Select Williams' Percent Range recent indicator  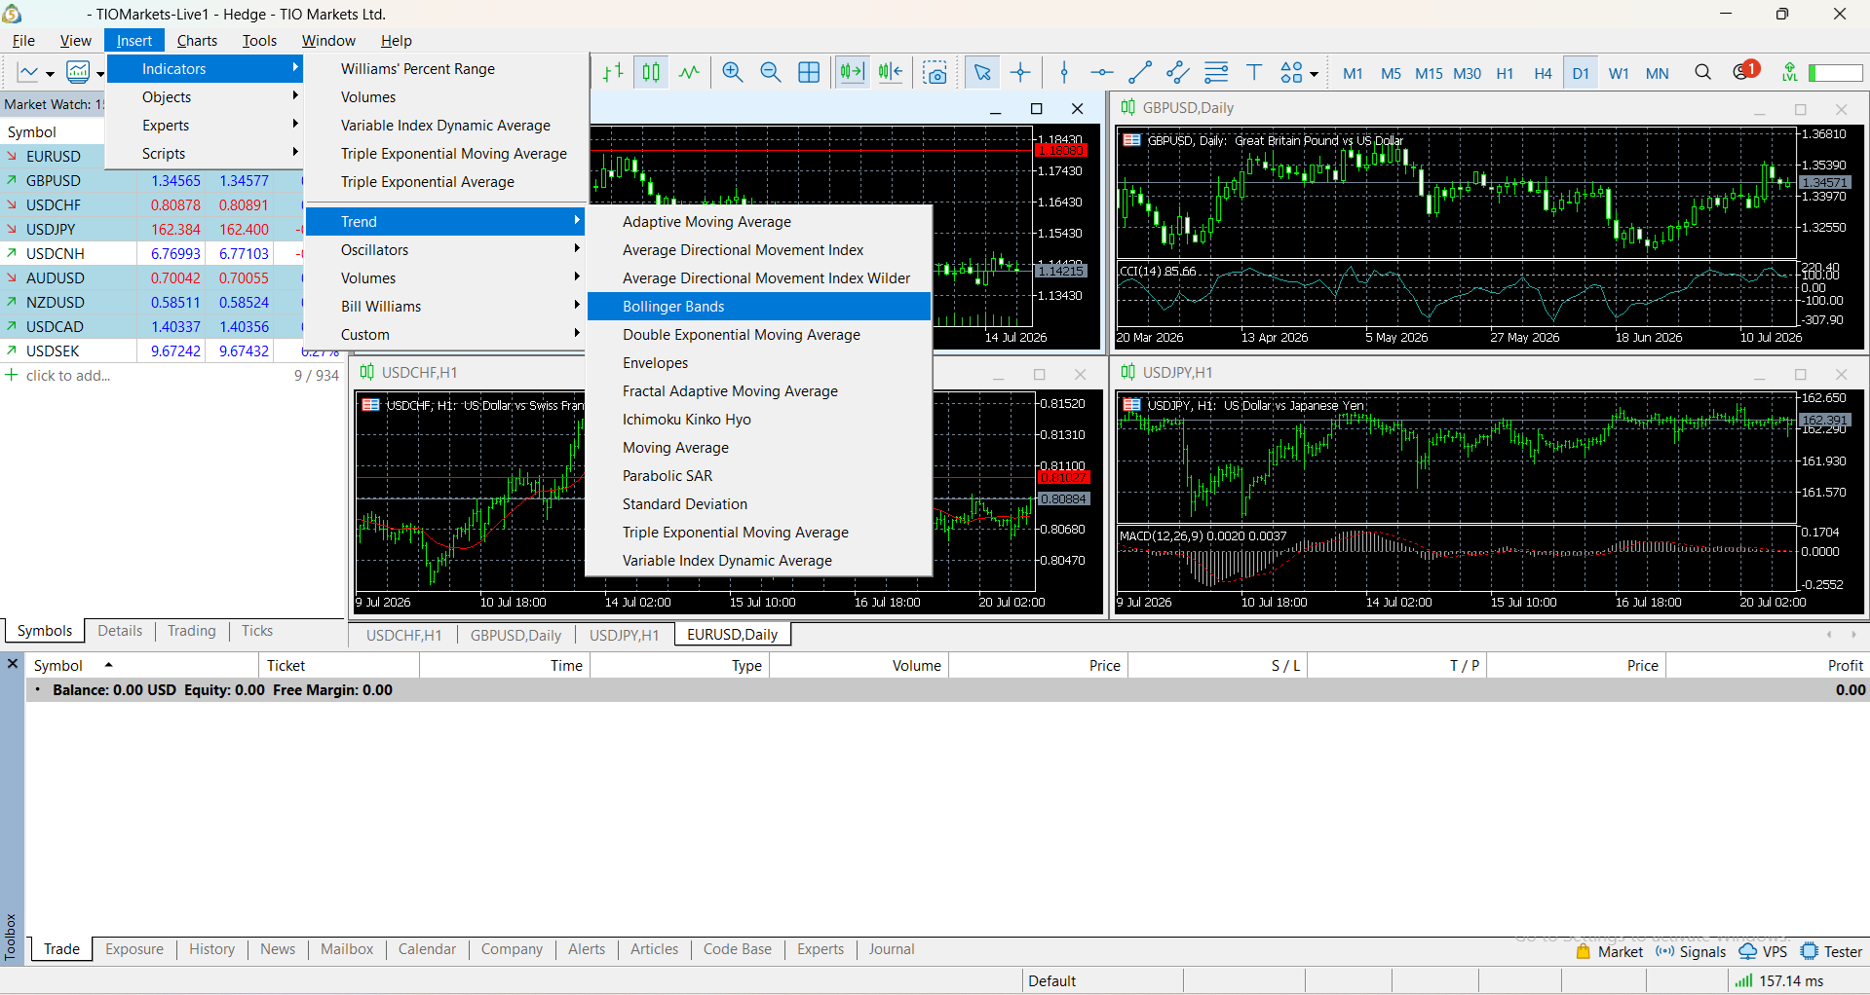445,68
